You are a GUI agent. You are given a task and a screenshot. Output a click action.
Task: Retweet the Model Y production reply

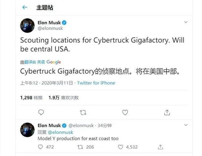[x=80, y=147]
